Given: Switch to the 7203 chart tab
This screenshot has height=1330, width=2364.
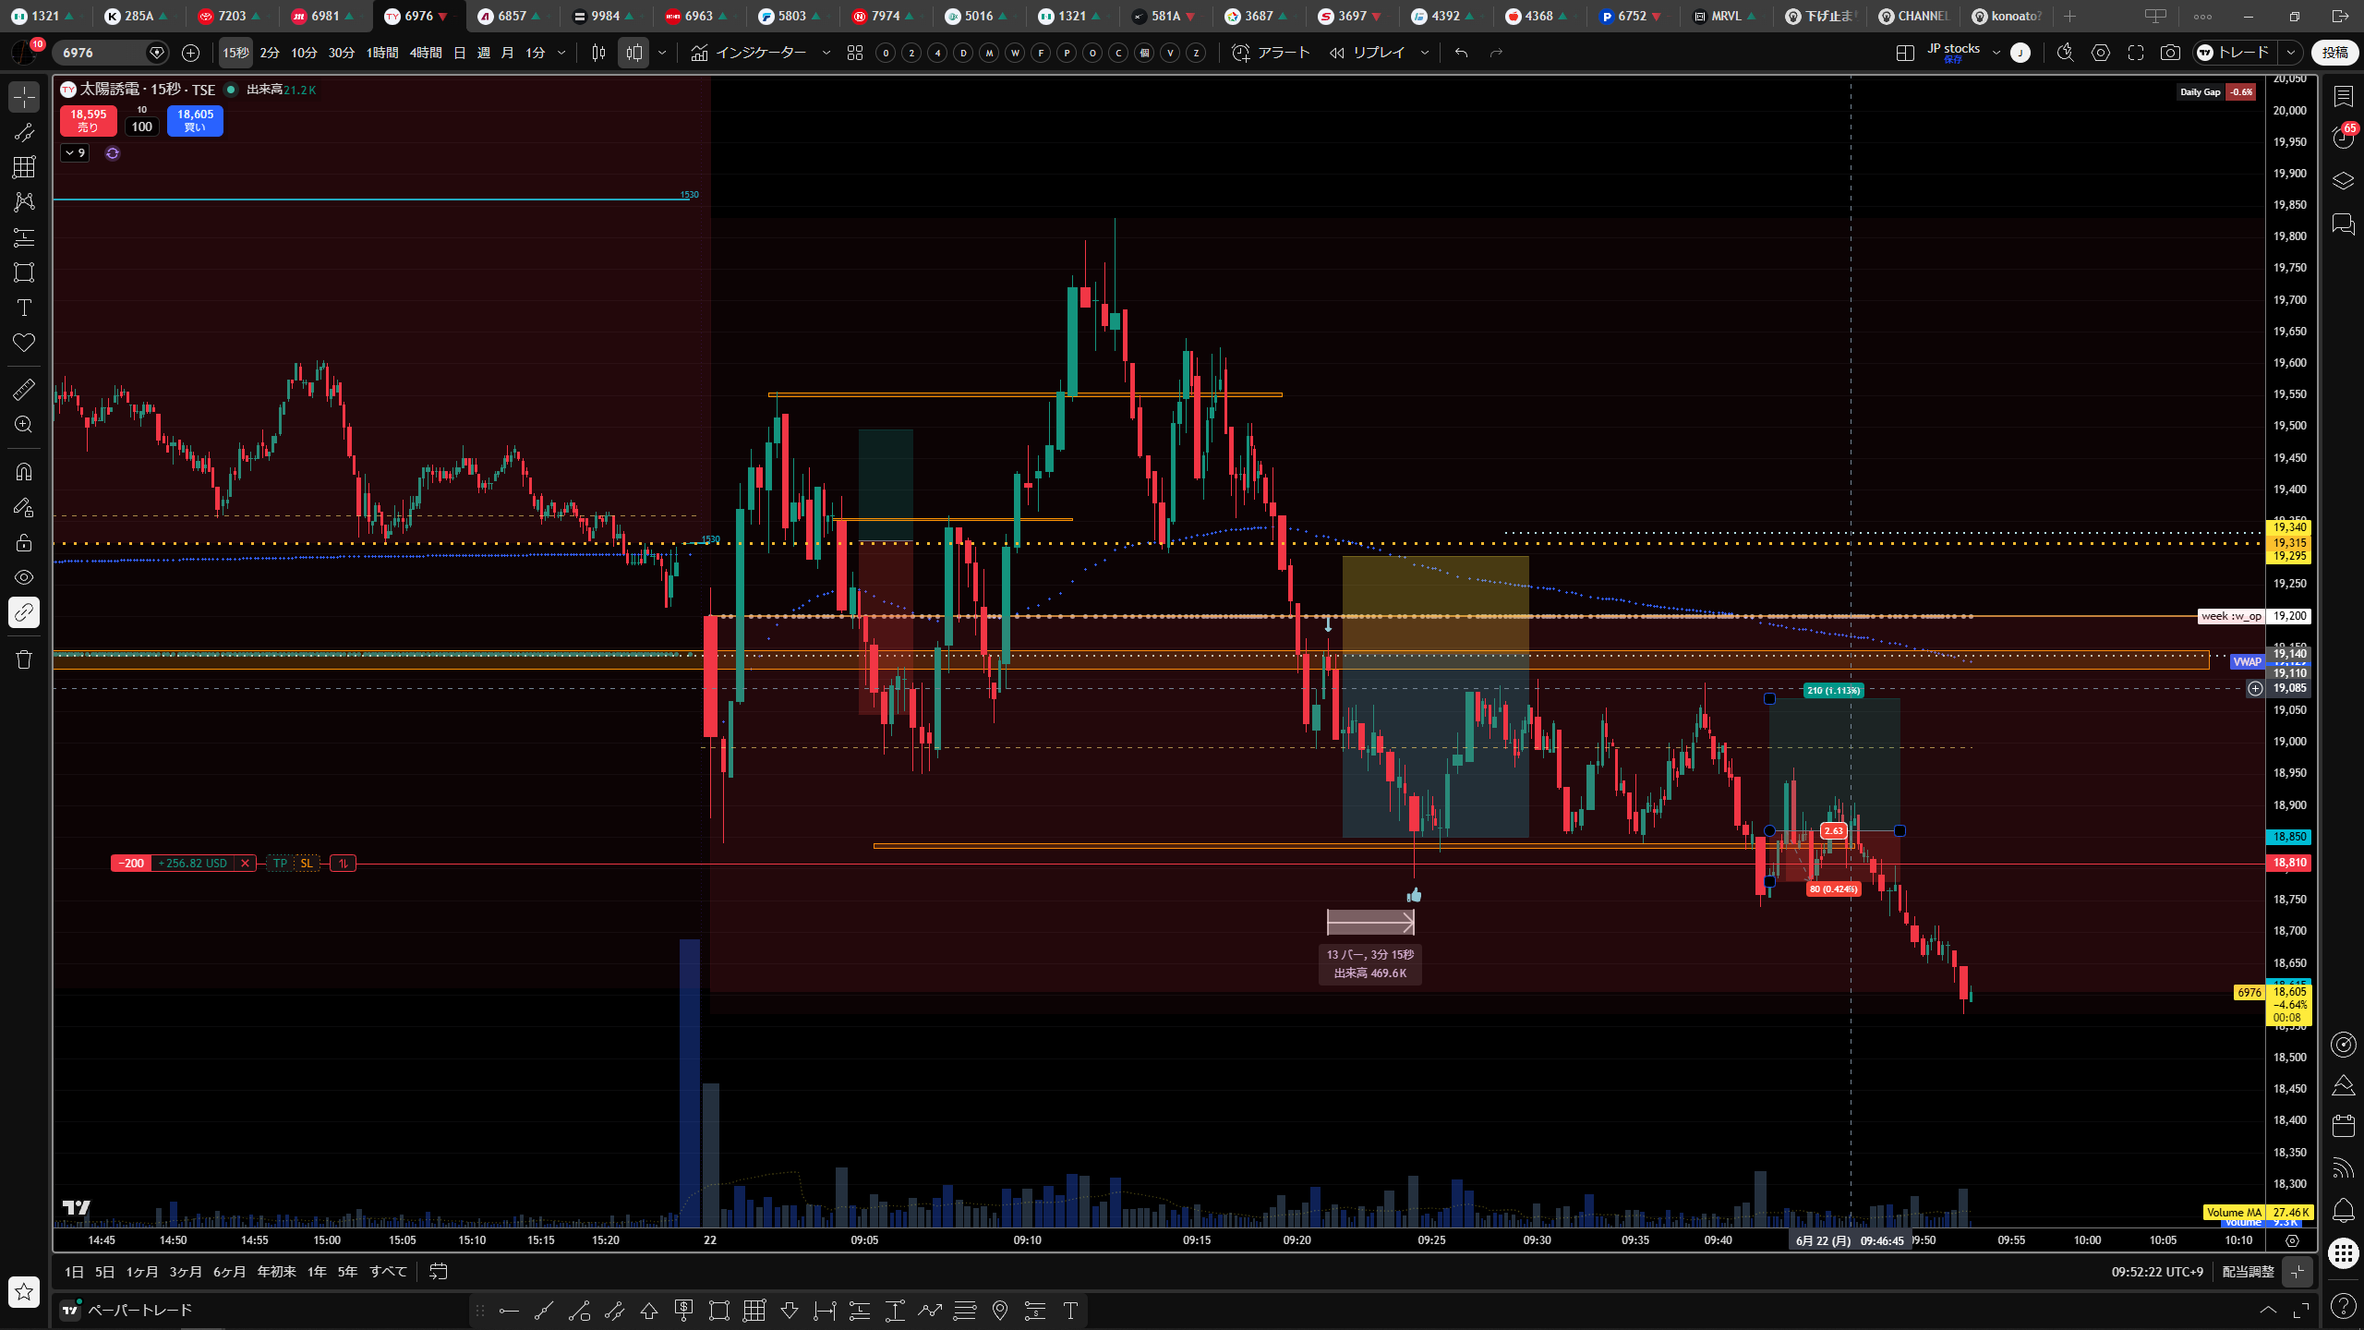Looking at the screenshot, I should click(231, 16).
